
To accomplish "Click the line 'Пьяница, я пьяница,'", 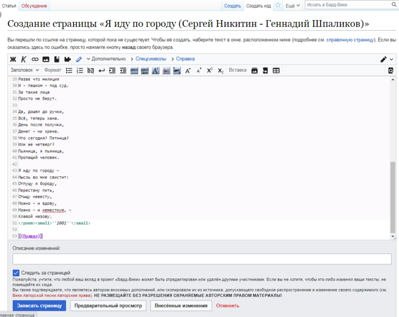I will [41, 151].
